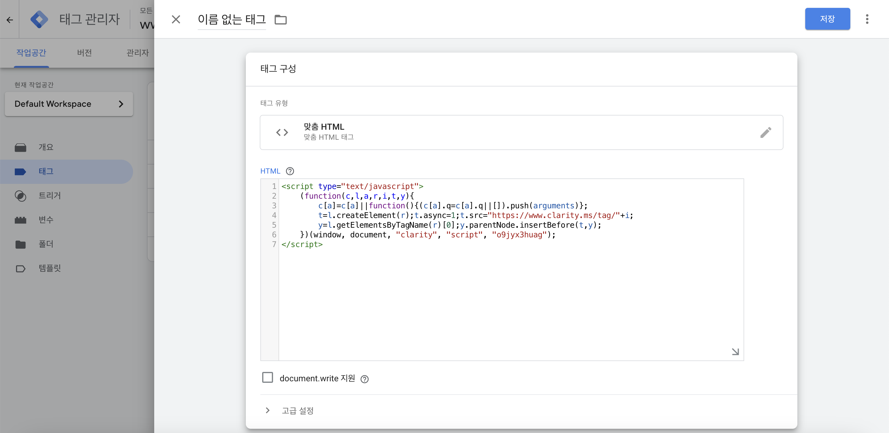889x433 pixels.
Task: Click the HTML help question mark icon
Action: 290,171
